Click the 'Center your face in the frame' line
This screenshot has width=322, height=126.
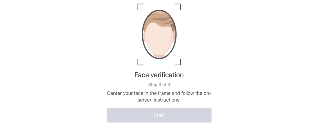(159, 94)
